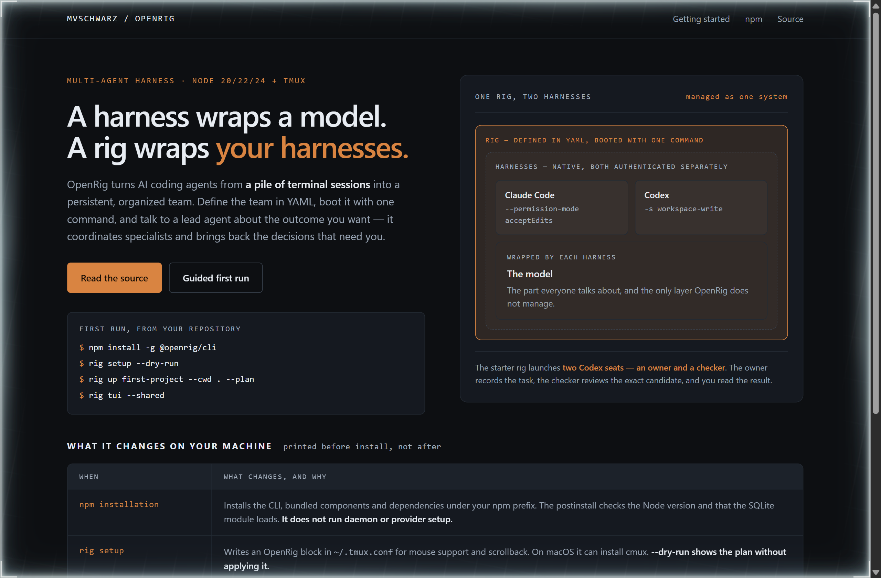Open the Getting started nav link
Image resolution: width=881 pixels, height=578 pixels.
[x=701, y=19]
